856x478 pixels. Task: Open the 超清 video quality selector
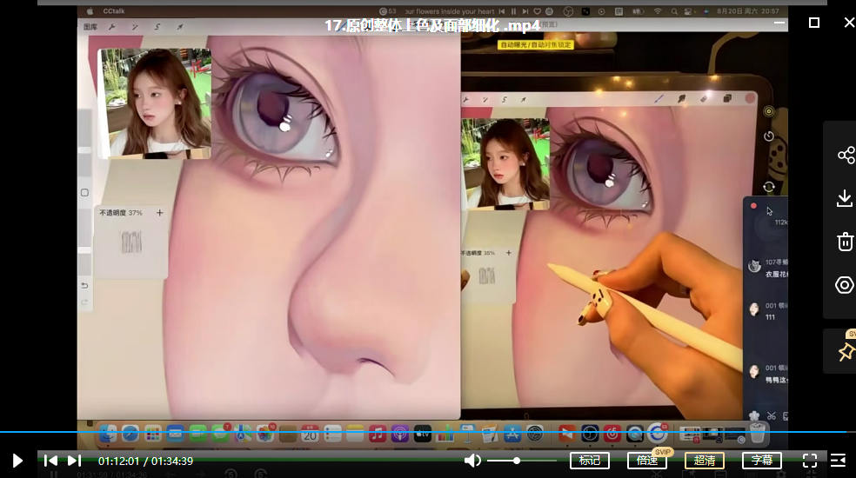704,461
